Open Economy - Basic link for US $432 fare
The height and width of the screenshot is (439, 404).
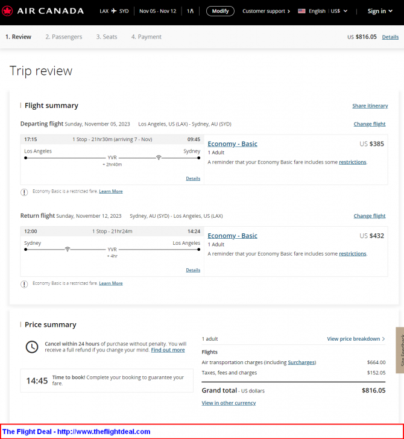[x=232, y=236]
